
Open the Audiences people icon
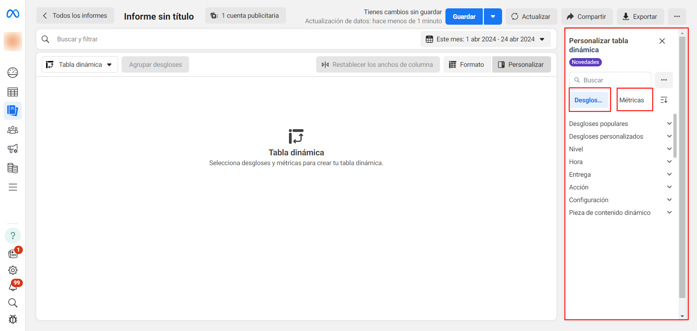[13, 130]
